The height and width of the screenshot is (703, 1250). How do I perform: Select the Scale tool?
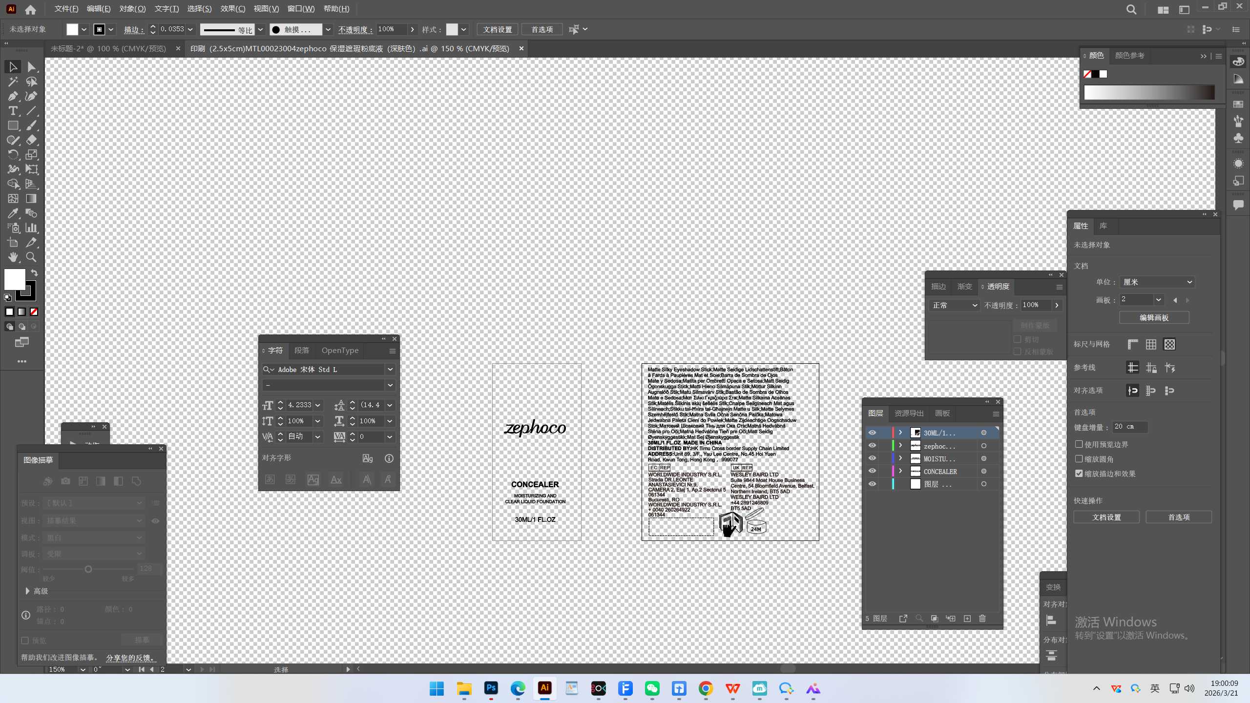pyautogui.click(x=32, y=155)
